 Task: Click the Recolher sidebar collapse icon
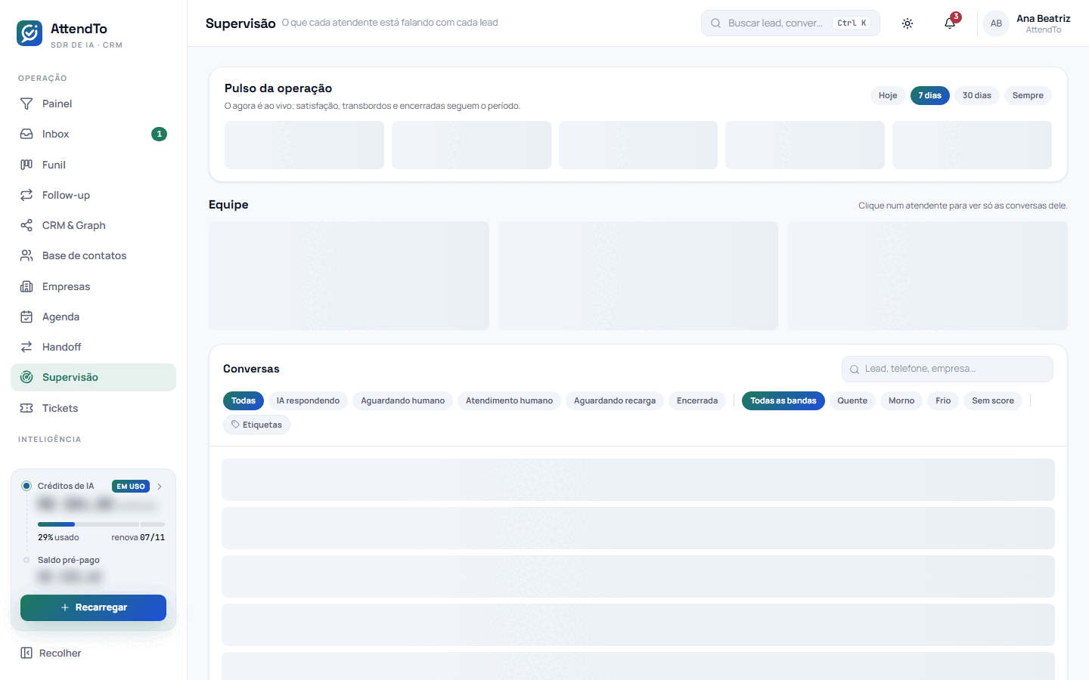pos(26,653)
